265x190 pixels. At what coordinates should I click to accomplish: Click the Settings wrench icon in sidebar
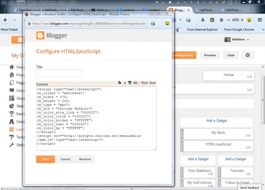coord(12,145)
